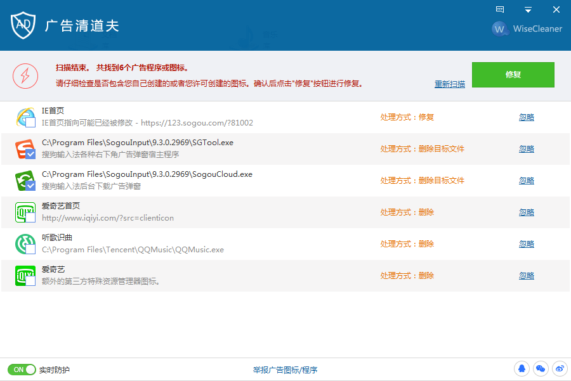Tick the checkbox for 听歌识曲

pyautogui.click(x=30, y=249)
